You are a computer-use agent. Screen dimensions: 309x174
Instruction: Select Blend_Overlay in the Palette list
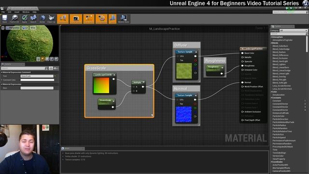279,76
